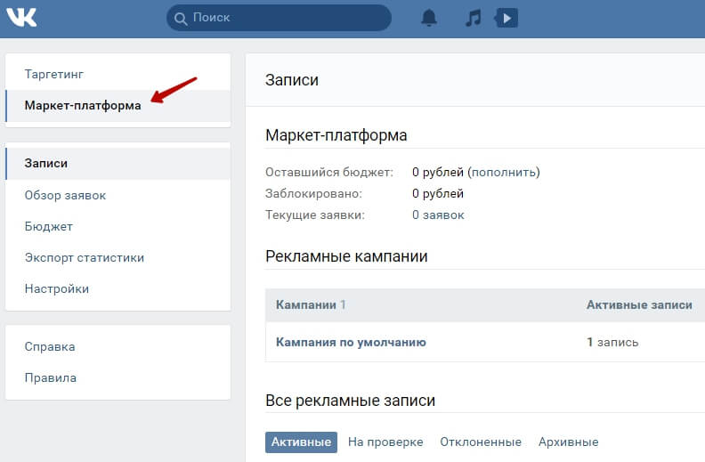Screen dimensions: 705x462
Task: Click the пополнить budget link
Action: [x=504, y=172]
